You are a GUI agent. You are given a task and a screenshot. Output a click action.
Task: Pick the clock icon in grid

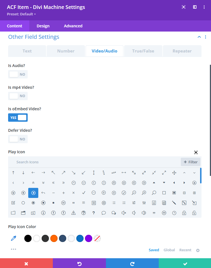pos(174,213)
